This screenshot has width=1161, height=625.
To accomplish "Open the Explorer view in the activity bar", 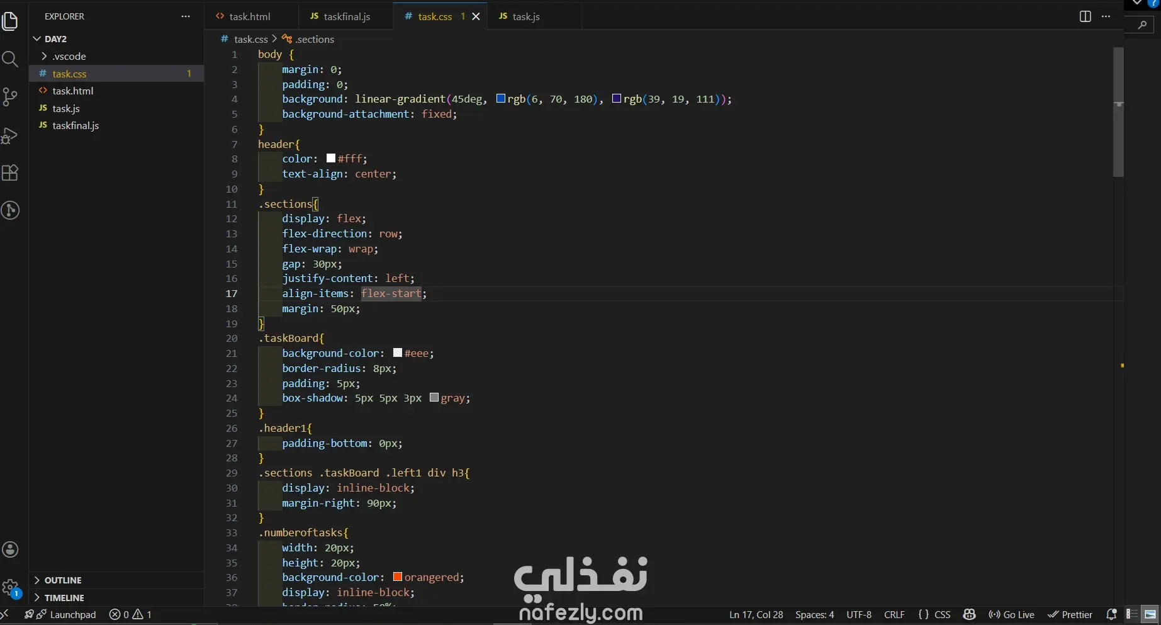I will click(10, 21).
